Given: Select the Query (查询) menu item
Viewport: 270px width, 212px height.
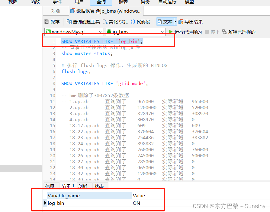Looking at the screenshot, I should pos(101,2).
